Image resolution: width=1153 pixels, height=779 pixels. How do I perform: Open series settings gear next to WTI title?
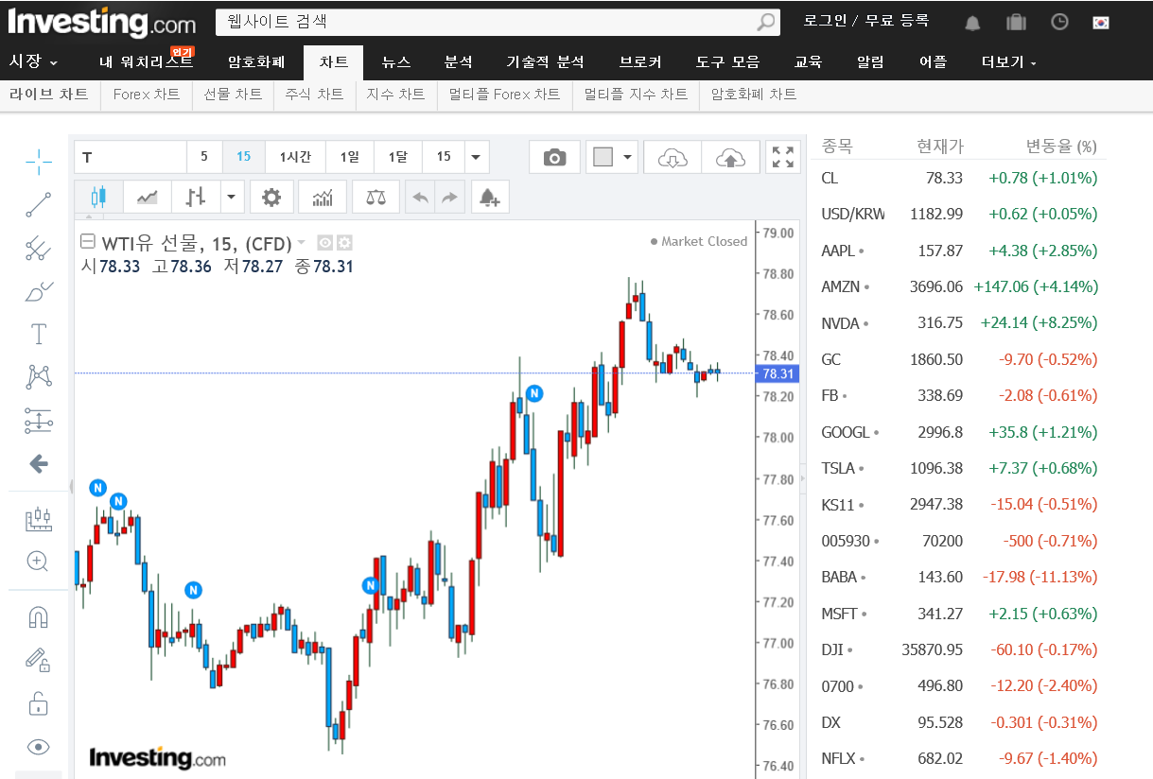coord(344,242)
